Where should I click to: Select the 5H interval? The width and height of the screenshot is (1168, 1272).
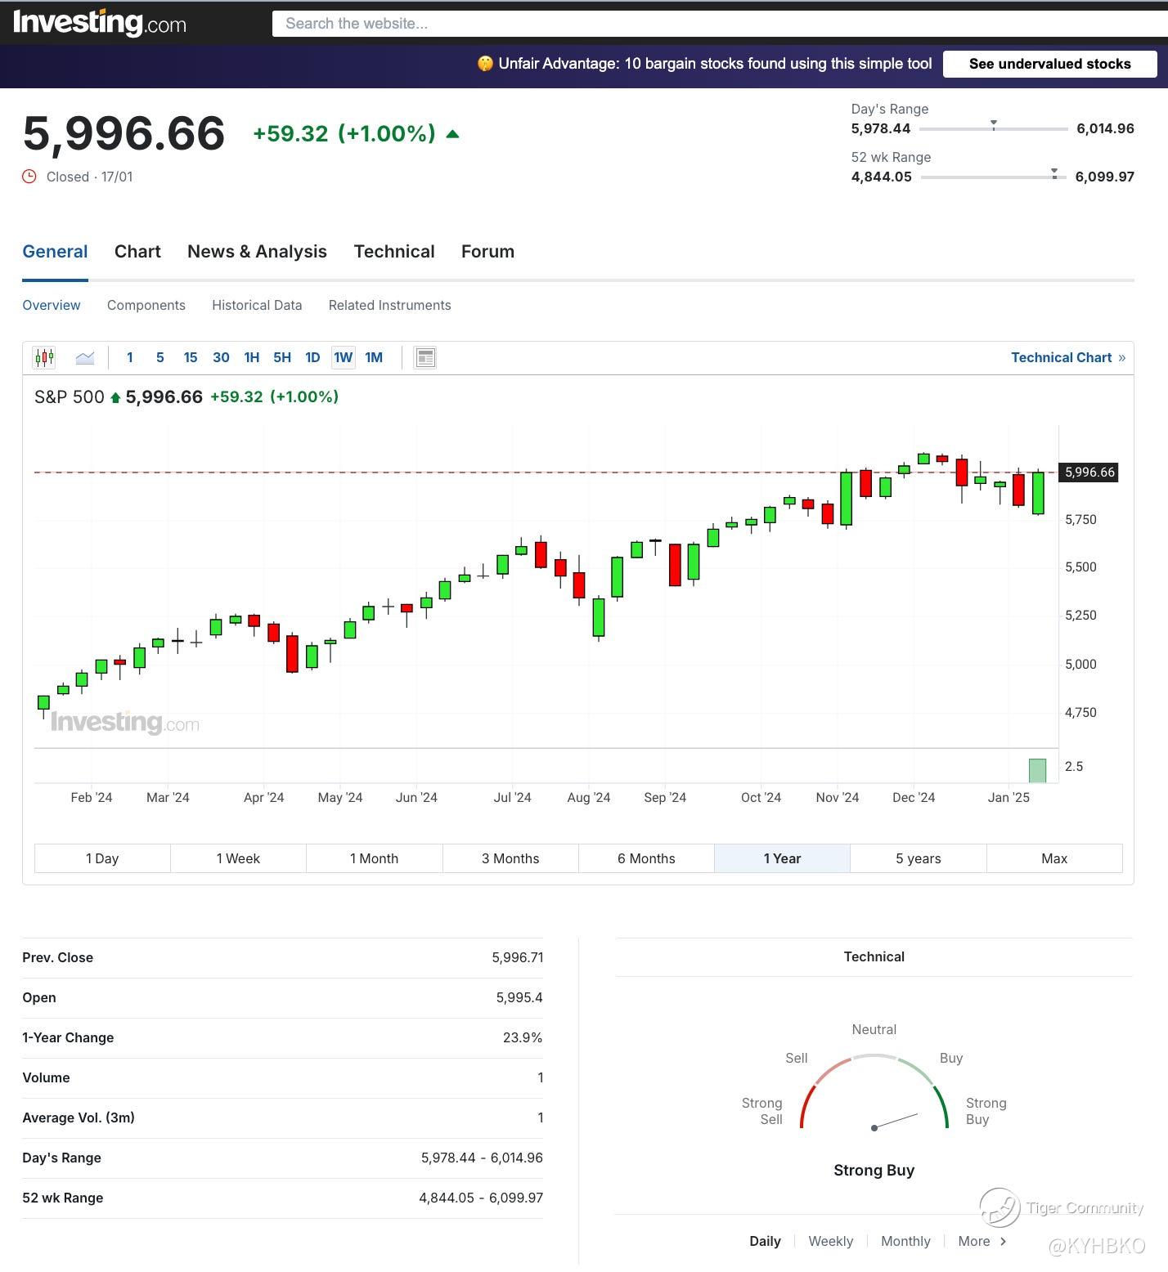pos(282,357)
